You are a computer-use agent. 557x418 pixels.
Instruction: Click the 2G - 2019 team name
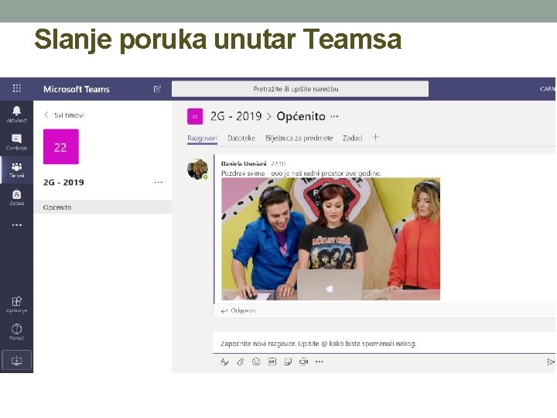click(63, 183)
